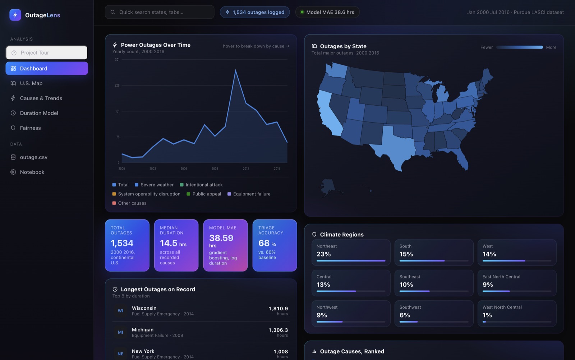
Task: Click the Total Outages 1,534 card
Action: point(127,245)
